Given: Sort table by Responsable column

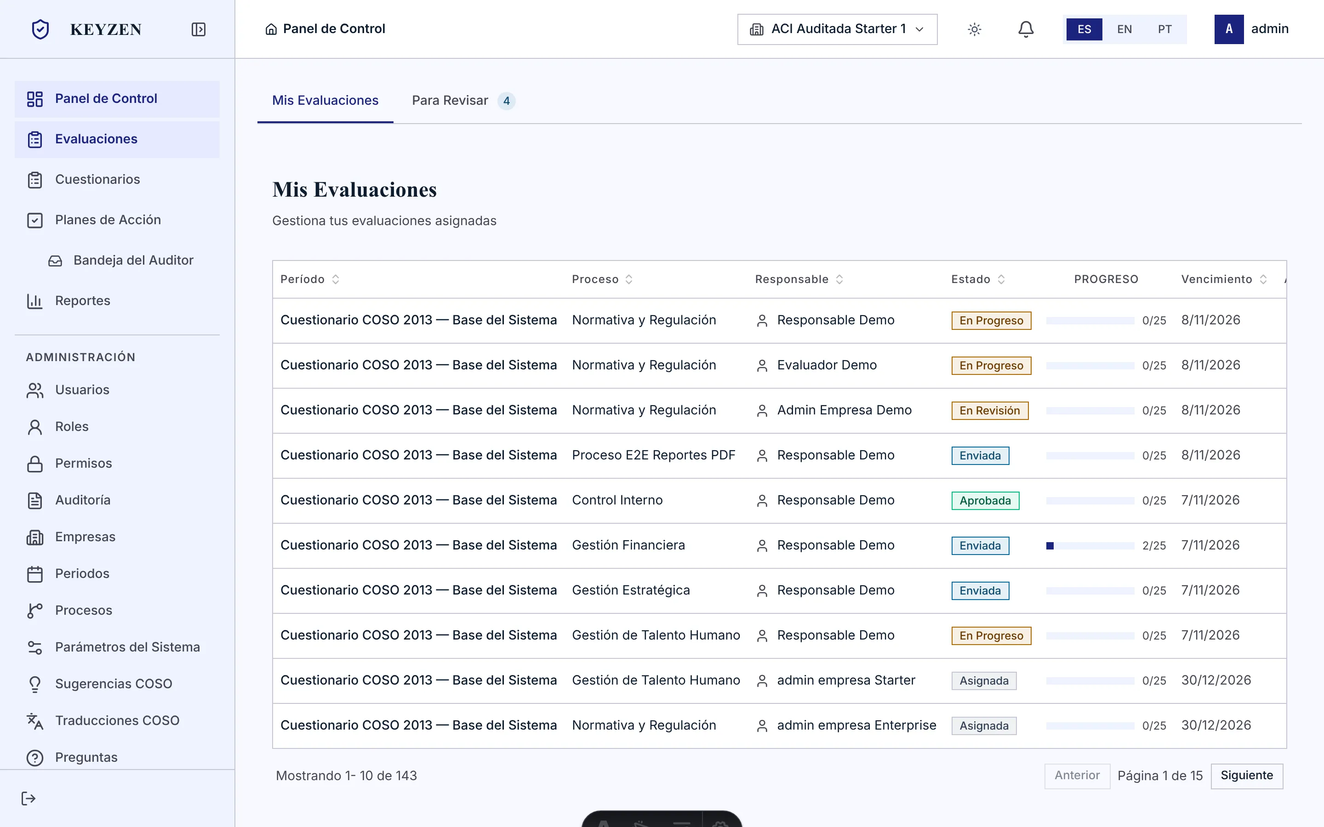Looking at the screenshot, I should (799, 279).
